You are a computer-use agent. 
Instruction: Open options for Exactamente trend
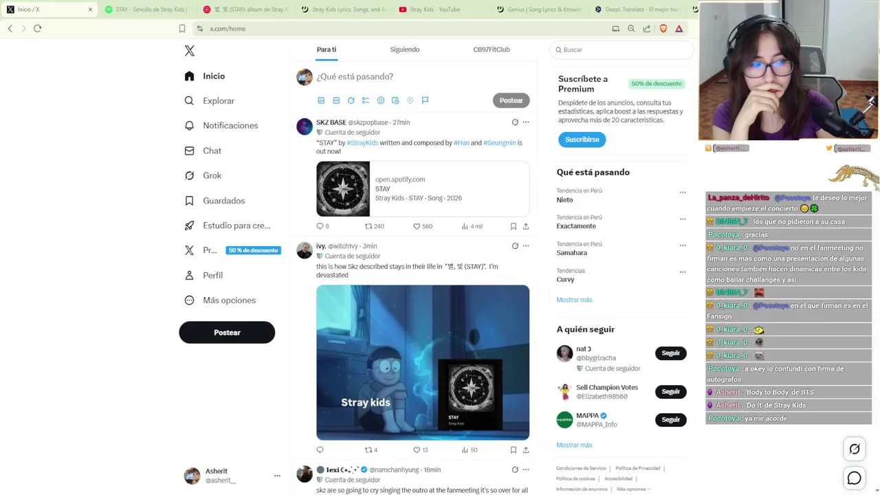click(x=683, y=219)
